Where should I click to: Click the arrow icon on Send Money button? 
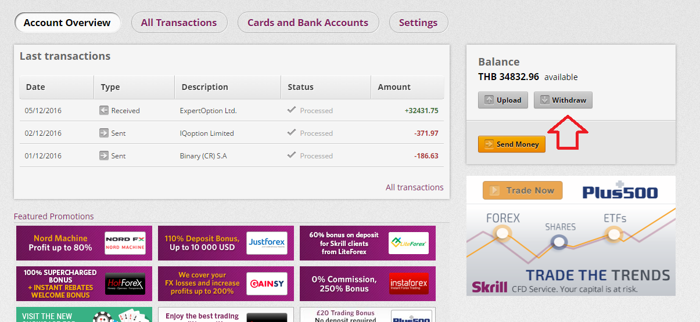pos(489,144)
